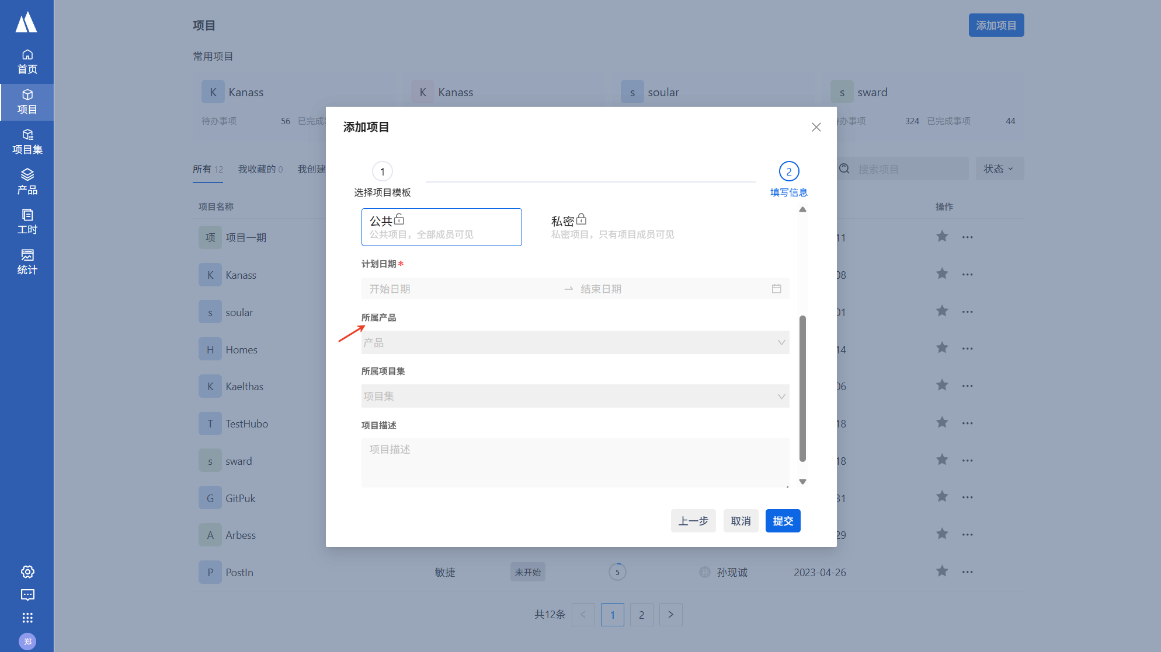Expand the 所属产品 product dropdown

pyautogui.click(x=575, y=342)
